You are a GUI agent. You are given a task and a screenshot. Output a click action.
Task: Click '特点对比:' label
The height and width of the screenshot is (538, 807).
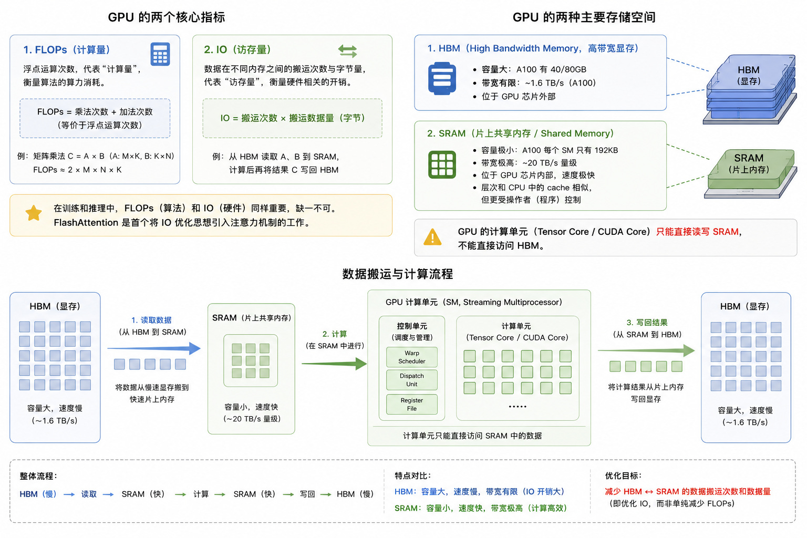413,475
